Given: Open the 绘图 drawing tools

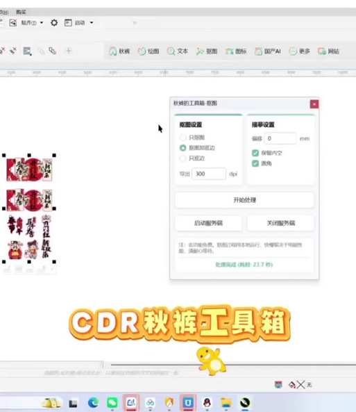Looking at the screenshot, I should coord(149,51).
